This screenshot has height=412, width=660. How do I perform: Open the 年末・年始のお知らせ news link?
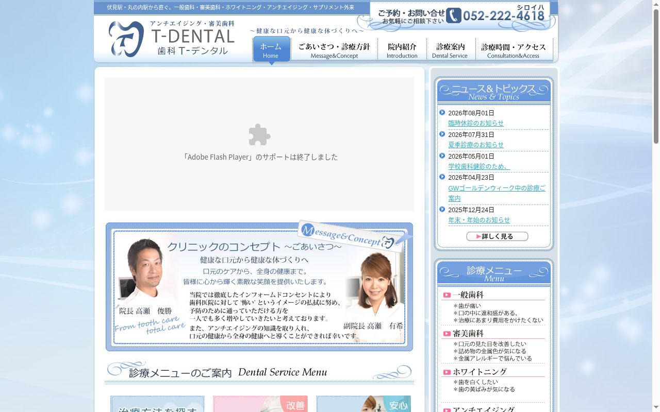[x=479, y=220]
